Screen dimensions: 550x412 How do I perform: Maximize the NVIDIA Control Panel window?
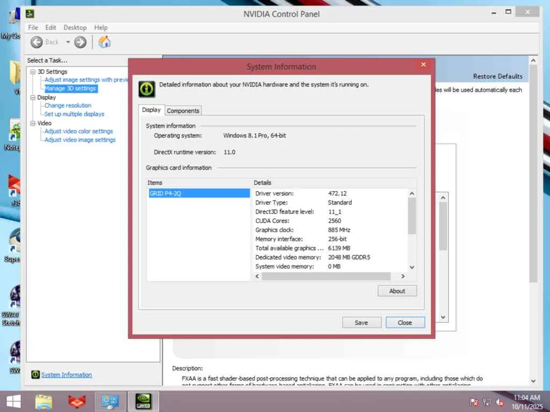tap(508, 12)
